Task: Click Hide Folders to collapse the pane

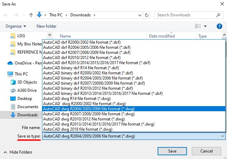Action: (18, 152)
